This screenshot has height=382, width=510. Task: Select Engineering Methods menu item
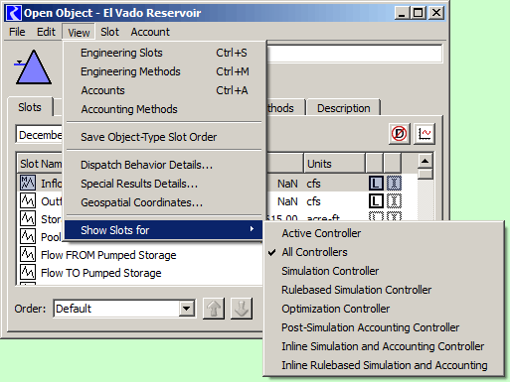164,71
